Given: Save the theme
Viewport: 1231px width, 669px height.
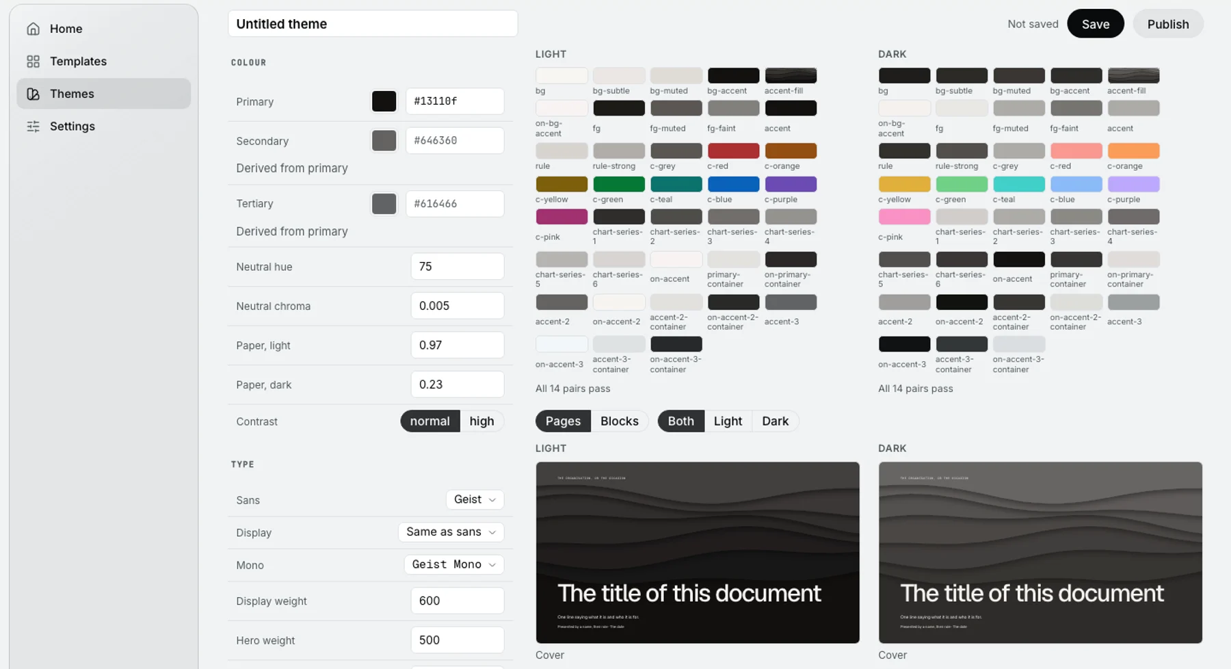Looking at the screenshot, I should [1096, 24].
